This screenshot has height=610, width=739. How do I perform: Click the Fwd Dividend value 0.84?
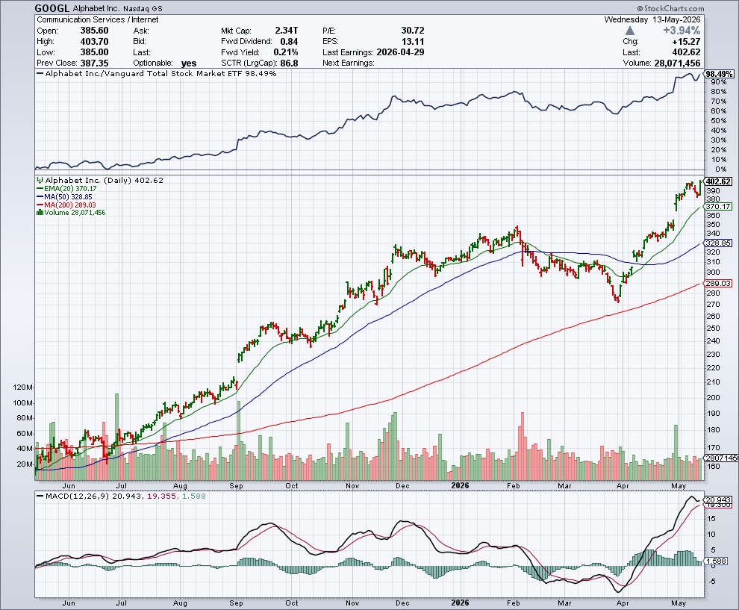tap(289, 42)
